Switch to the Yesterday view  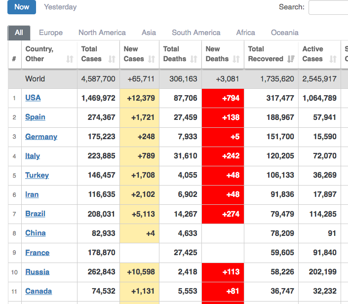[60, 7]
